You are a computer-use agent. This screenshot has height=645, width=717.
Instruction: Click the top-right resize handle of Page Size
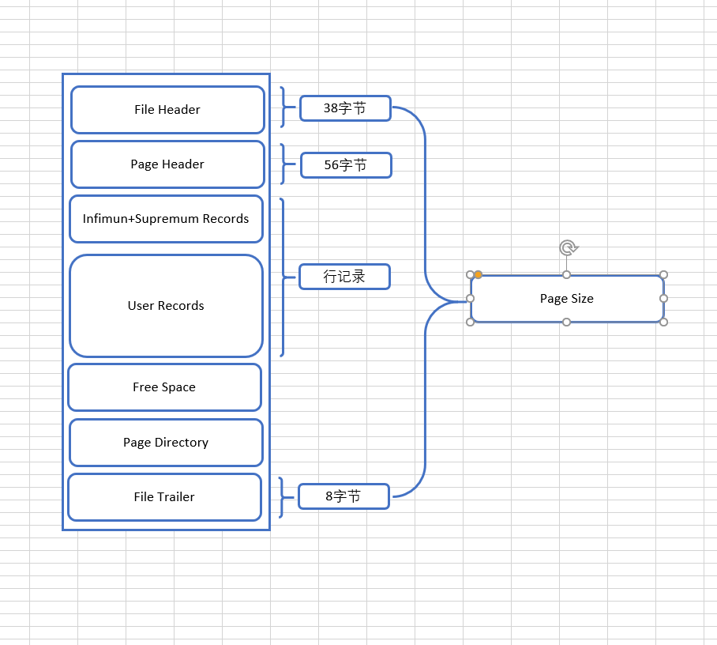pos(664,274)
